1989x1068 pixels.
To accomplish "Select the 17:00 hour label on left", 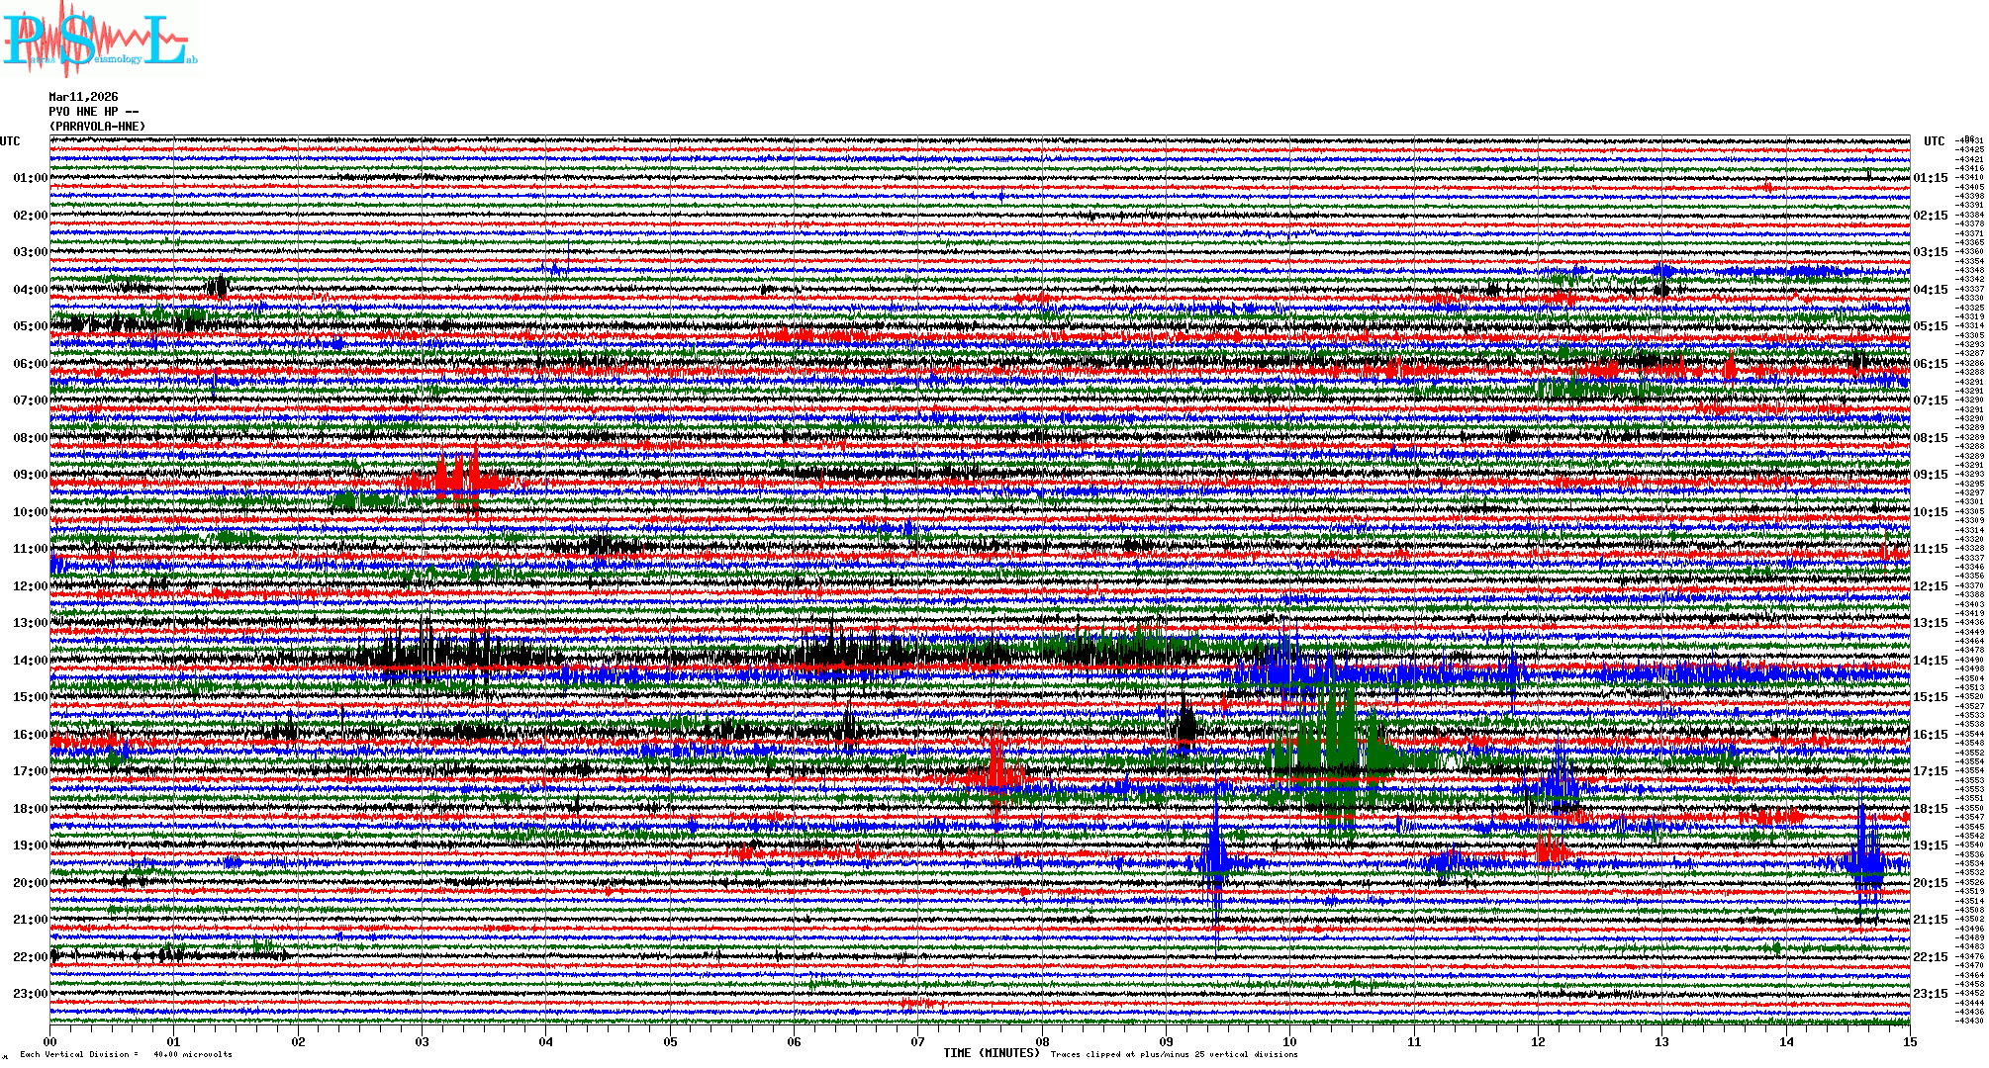I will tap(30, 771).
